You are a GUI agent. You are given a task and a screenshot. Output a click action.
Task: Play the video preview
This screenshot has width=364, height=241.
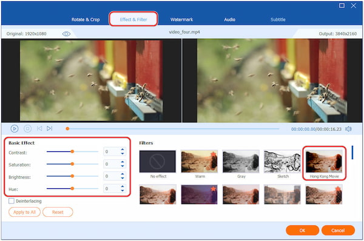point(15,128)
